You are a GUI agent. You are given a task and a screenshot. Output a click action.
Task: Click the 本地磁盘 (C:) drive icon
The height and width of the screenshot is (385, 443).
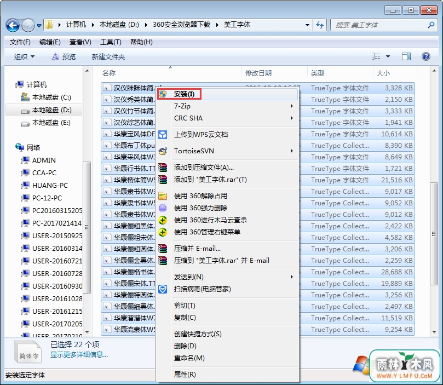coord(25,97)
